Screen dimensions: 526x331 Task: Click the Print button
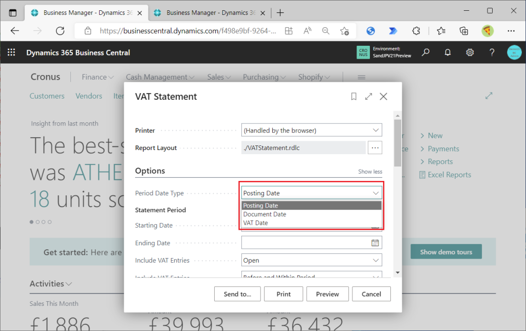click(284, 294)
